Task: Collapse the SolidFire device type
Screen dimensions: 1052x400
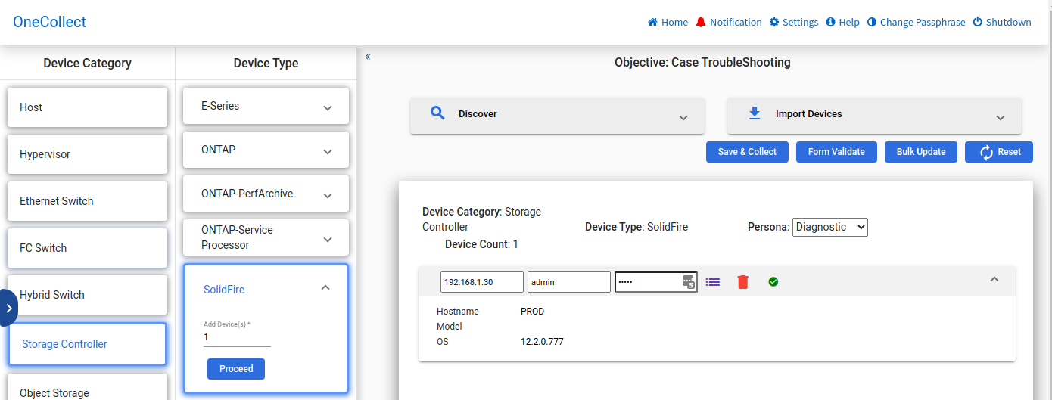Action: pyautogui.click(x=325, y=287)
